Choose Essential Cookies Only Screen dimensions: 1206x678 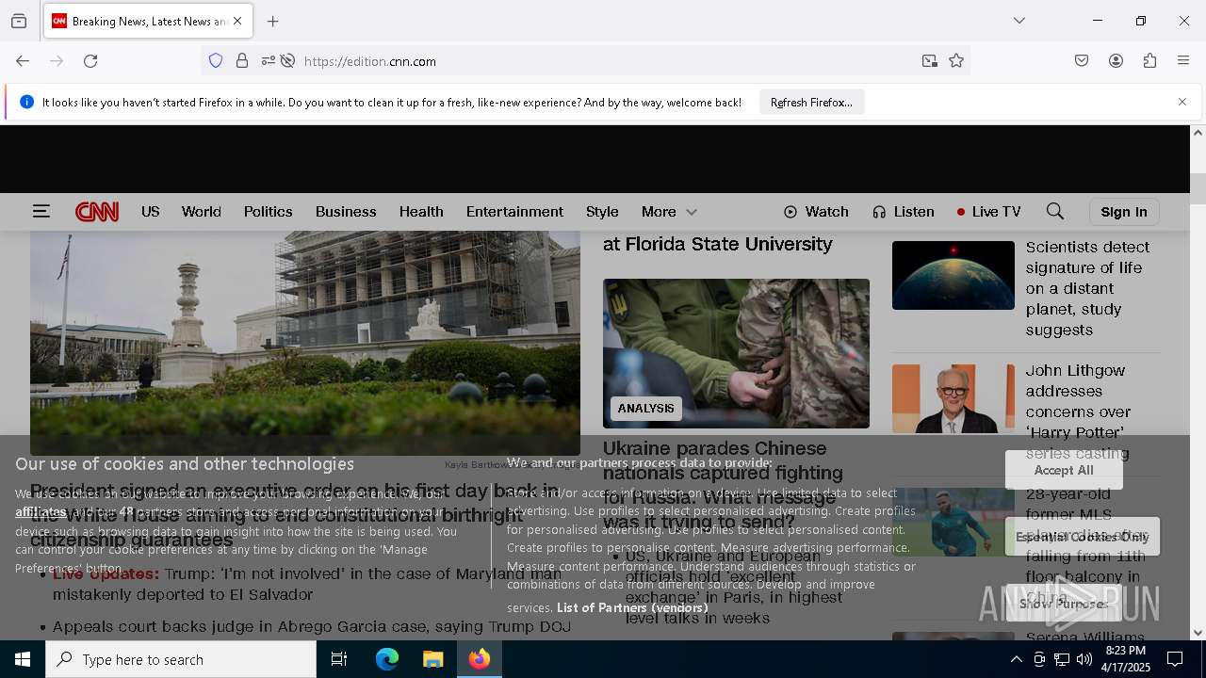click(x=1083, y=537)
